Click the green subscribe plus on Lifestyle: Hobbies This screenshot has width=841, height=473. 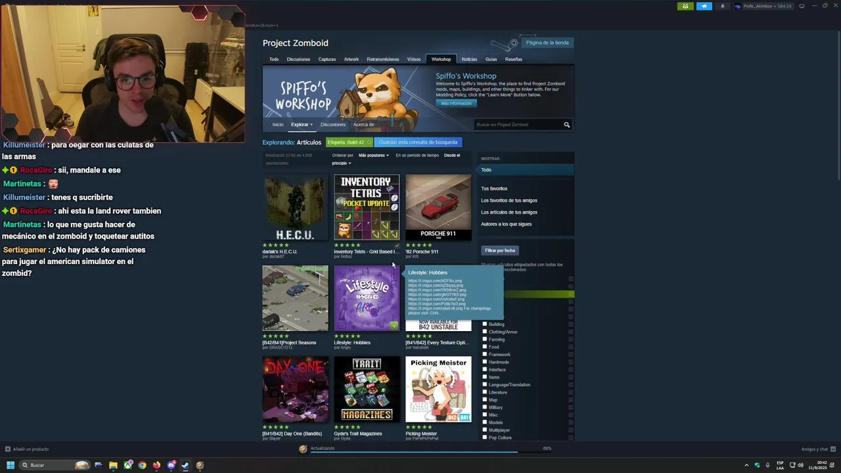394,325
